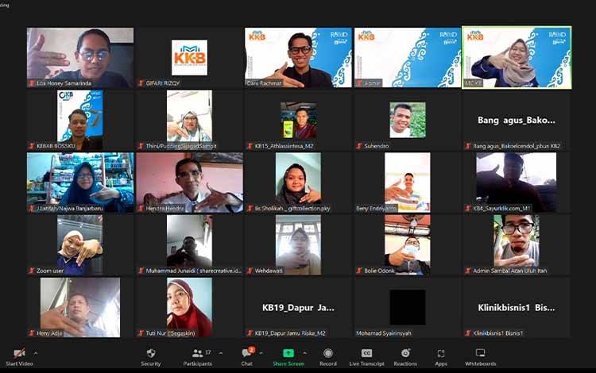
Task: Expand the arrow next to Chat
Action: (261, 353)
